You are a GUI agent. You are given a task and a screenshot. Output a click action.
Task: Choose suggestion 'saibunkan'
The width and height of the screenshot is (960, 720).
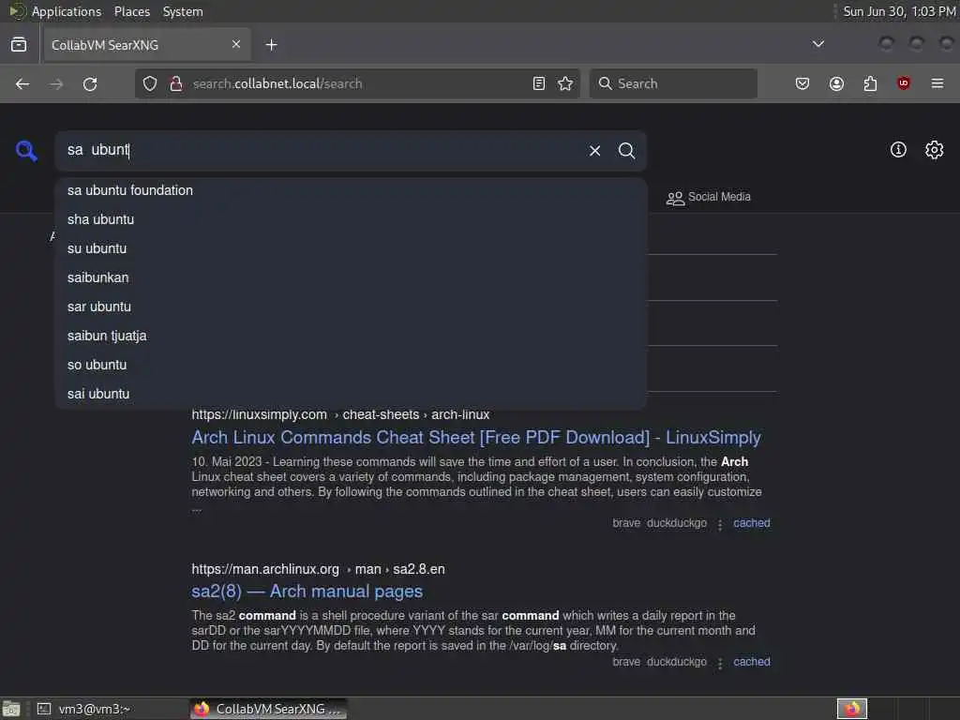[x=351, y=277]
